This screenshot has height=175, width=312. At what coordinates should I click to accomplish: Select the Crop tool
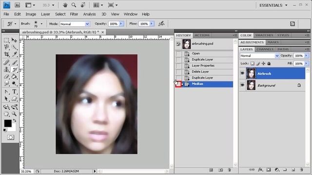click(6, 54)
